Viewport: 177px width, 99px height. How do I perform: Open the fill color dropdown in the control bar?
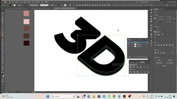coord(12,5)
